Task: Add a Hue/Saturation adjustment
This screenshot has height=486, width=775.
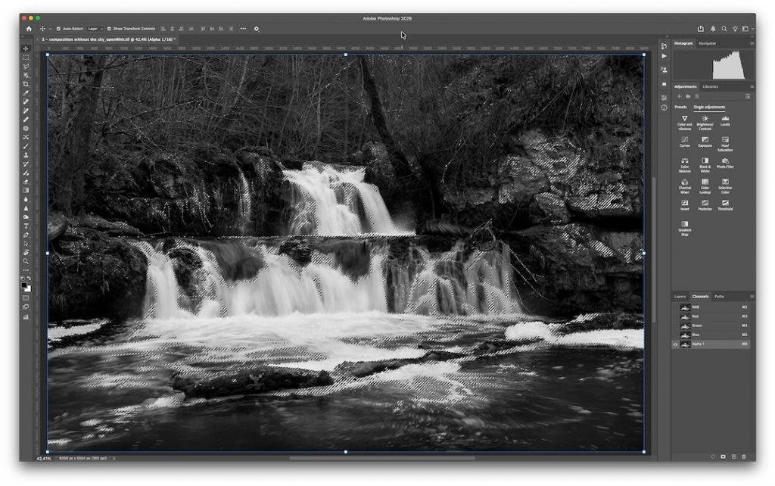Action: tap(725, 143)
